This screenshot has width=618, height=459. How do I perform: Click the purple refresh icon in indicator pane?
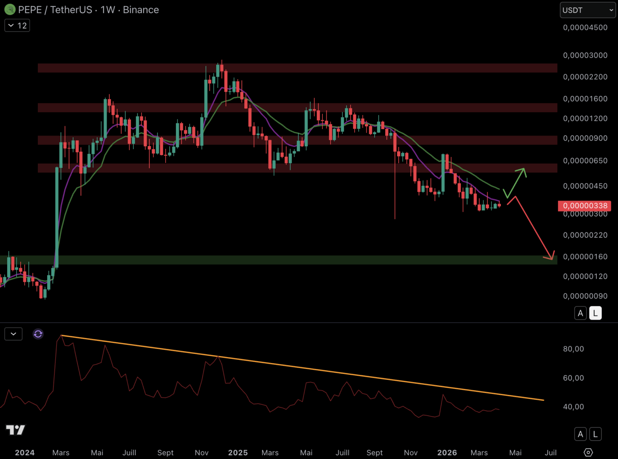coord(38,334)
